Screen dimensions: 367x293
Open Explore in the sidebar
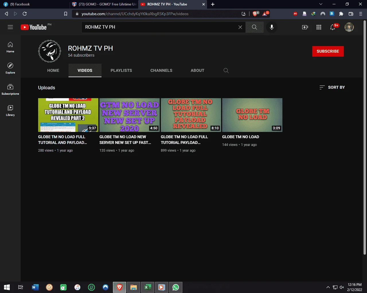(x=10, y=68)
